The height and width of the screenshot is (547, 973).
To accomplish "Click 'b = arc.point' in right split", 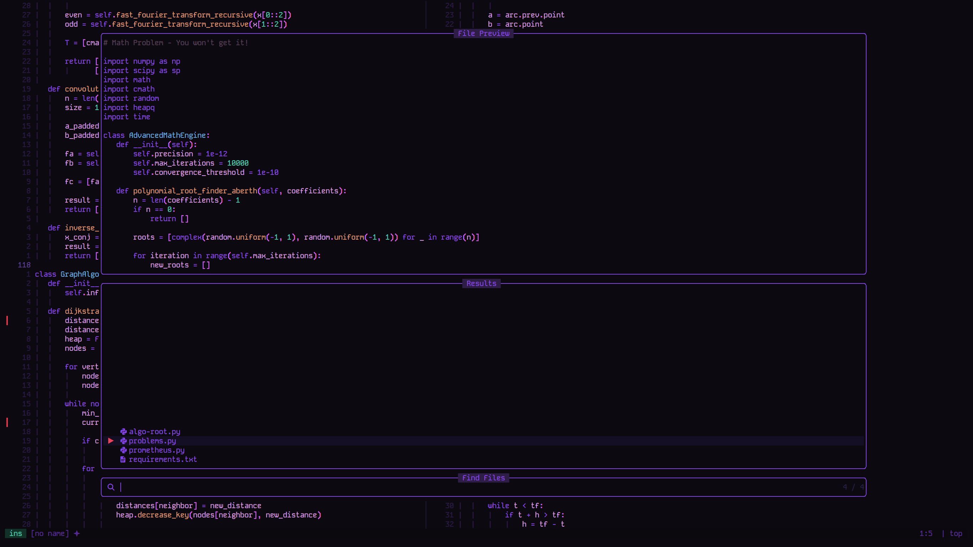I will (x=516, y=24).
